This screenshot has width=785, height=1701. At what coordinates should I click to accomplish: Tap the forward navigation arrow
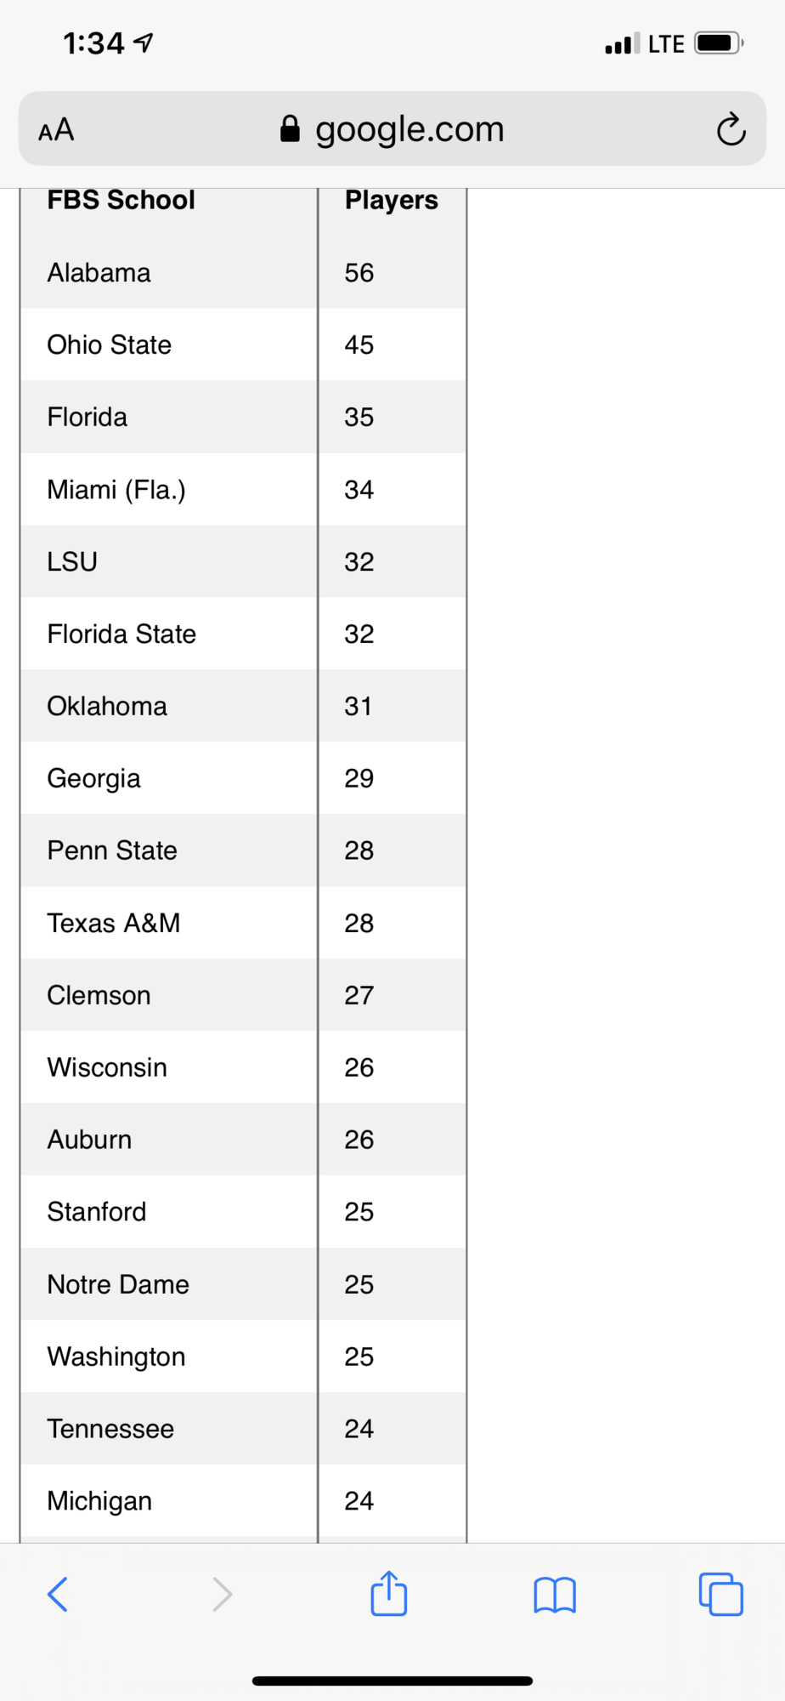pos(222,1595)
